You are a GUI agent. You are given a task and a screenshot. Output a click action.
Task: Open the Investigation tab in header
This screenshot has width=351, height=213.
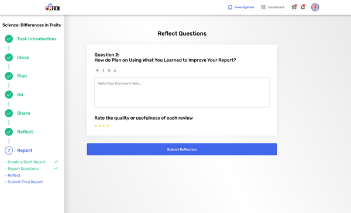(x=241, y=8)
